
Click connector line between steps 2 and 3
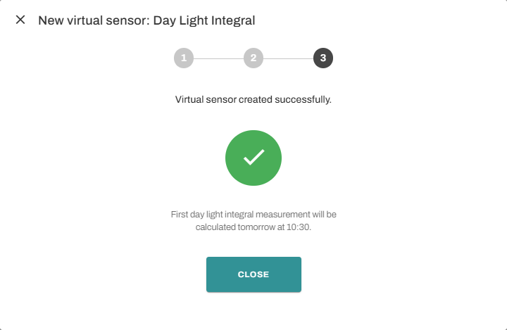tap(288, 58)
